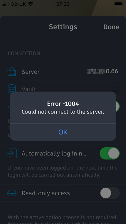Image resolution: width=126 pixels, height=224 pixels.
Task: Tap the Vault loading spinner
Action: (116, 89)
